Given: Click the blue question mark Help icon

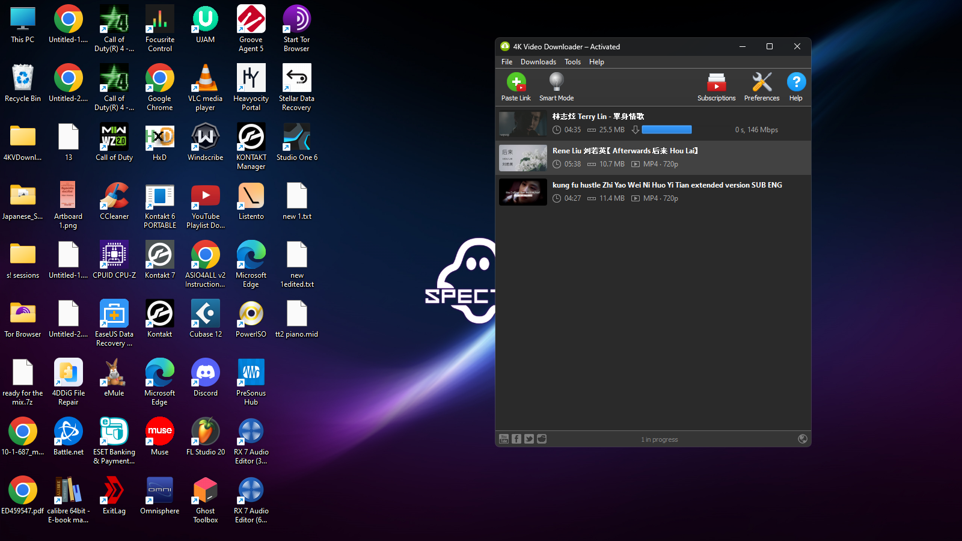Looking at the screenshot, I should click(796, 87).
